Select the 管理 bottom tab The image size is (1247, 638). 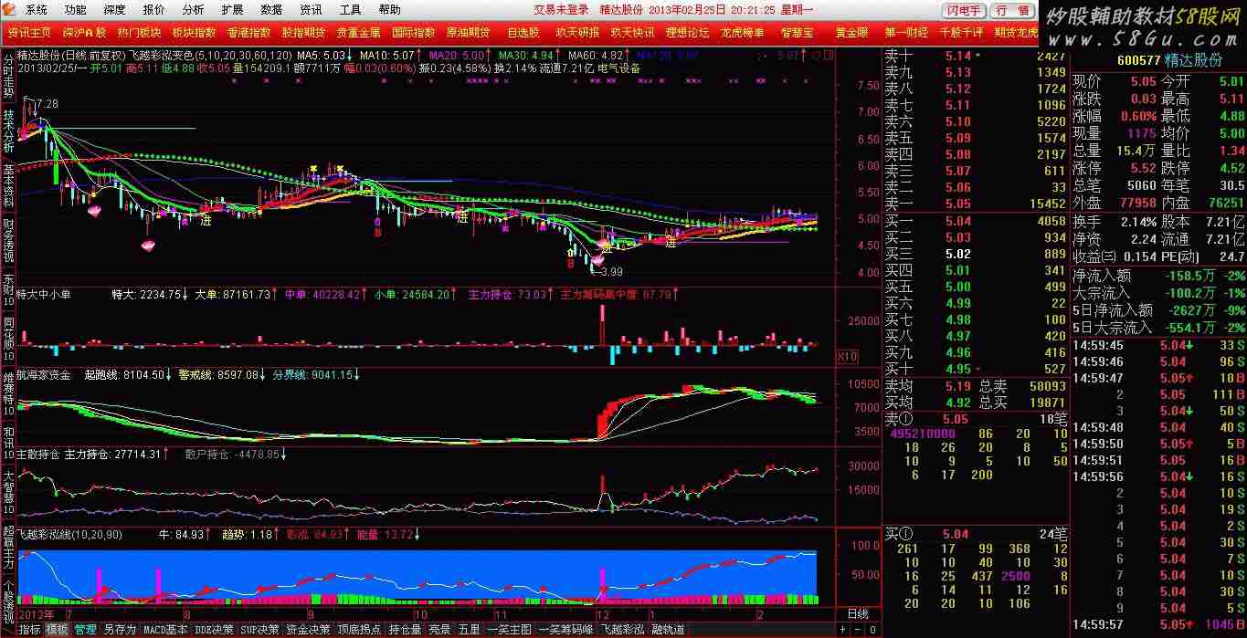pyautogui.click(x=85, y=630)
